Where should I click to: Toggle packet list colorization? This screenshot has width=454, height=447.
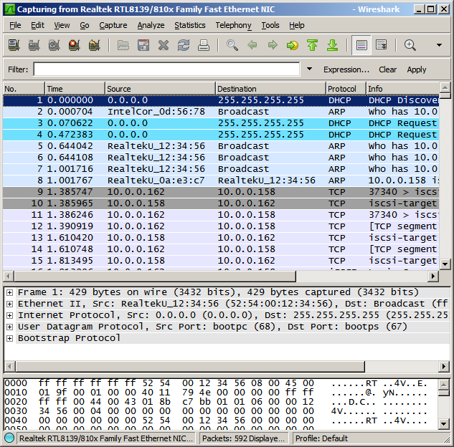click(361, 45)
